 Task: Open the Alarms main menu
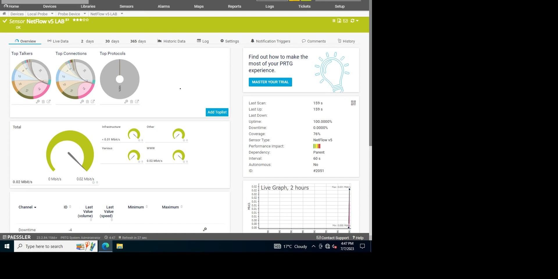click(164, 6)
